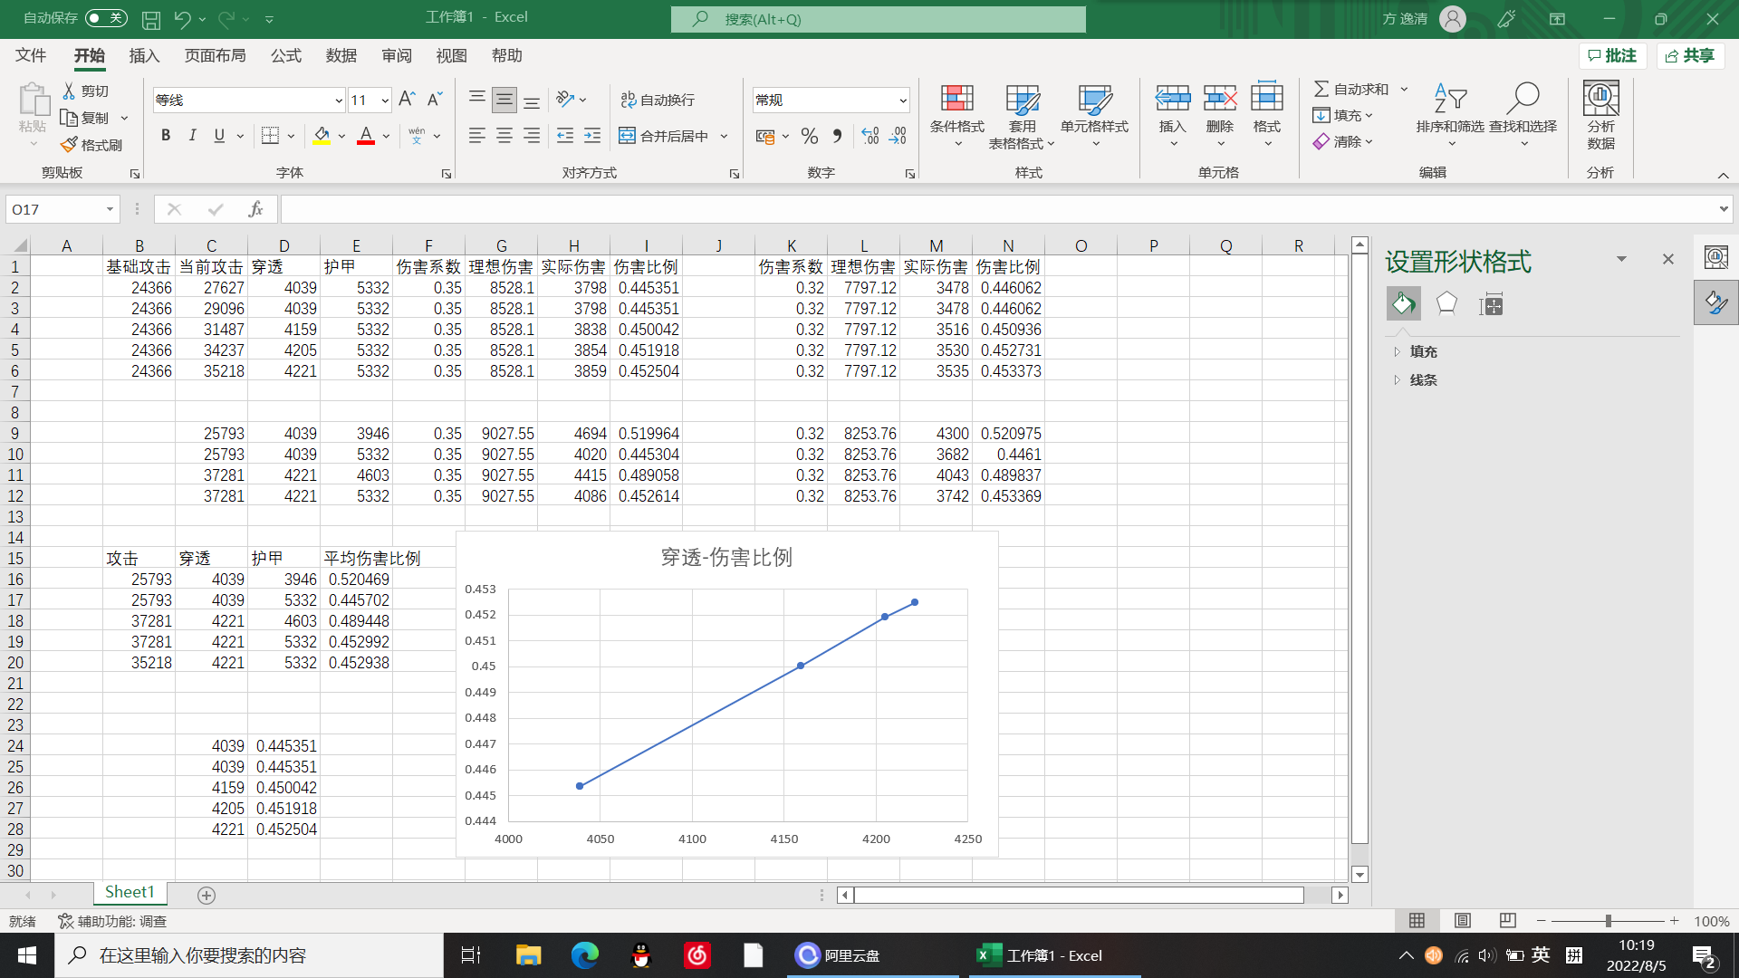Open Sort and Filter (排序和筛选)
The height and width of the screenshot is (978, 1739).
coord(1450,118)
